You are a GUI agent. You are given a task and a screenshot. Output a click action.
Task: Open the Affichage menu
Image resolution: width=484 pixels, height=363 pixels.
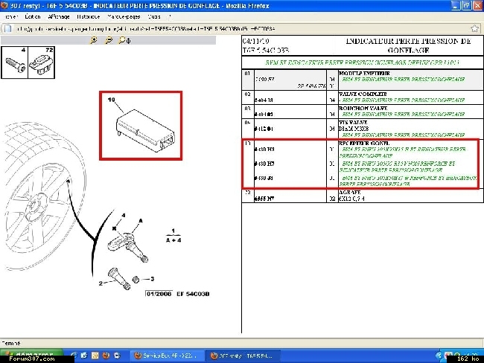59,16
